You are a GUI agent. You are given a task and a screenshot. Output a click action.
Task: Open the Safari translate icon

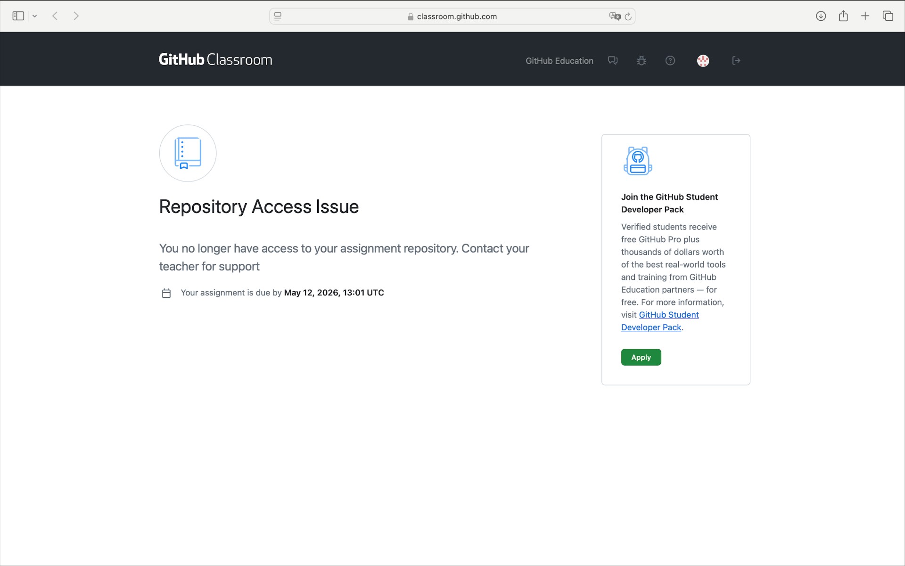(615, 16)
